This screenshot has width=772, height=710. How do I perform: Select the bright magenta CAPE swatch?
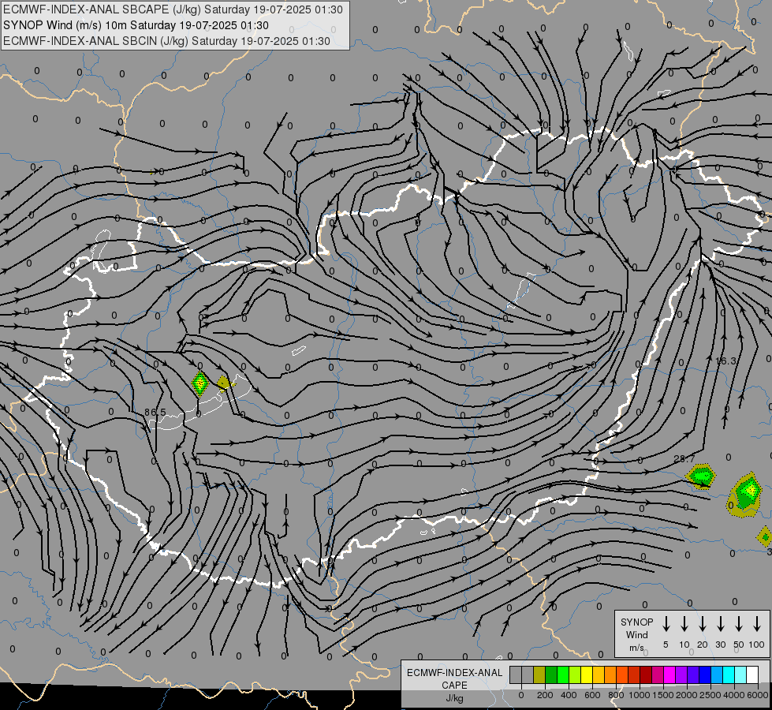pyautogui.click(x=670, y=675)
